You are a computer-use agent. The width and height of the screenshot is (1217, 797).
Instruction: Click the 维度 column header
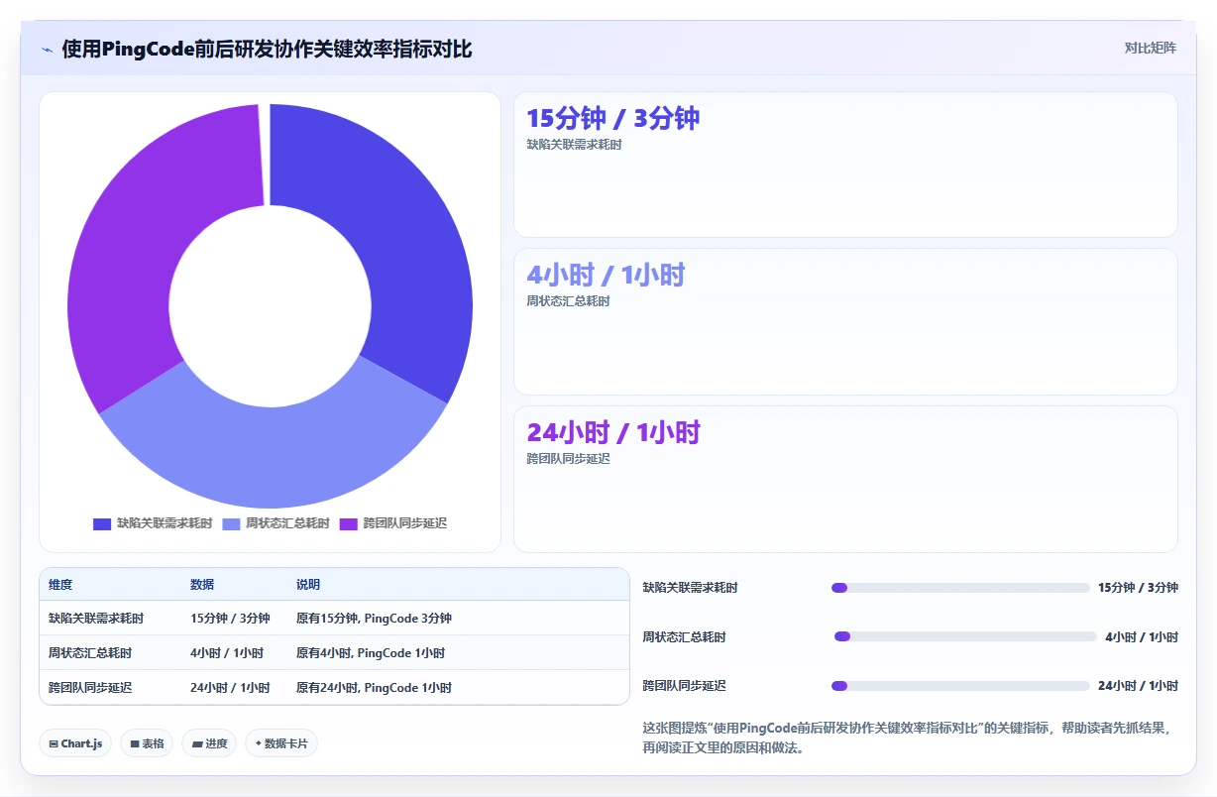(x=60, y=585)
